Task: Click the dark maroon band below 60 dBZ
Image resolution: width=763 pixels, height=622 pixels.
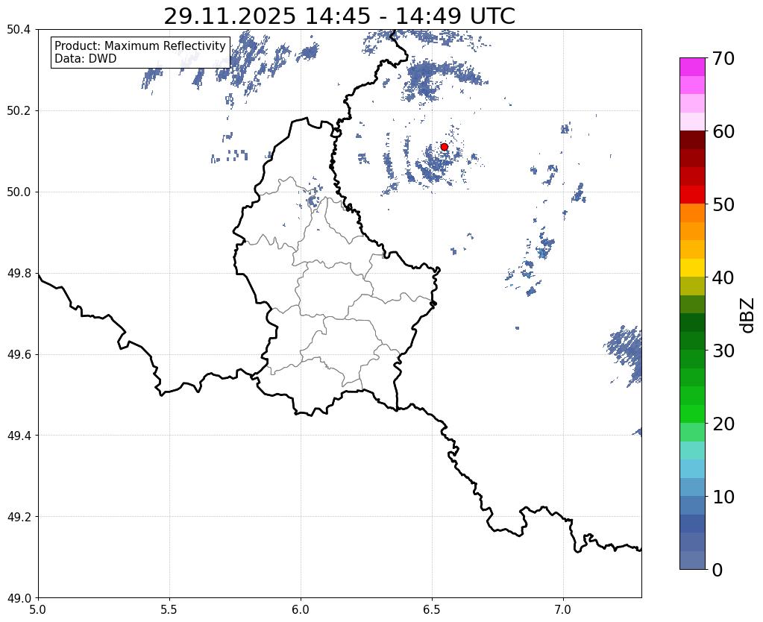Action: point(692,140)
